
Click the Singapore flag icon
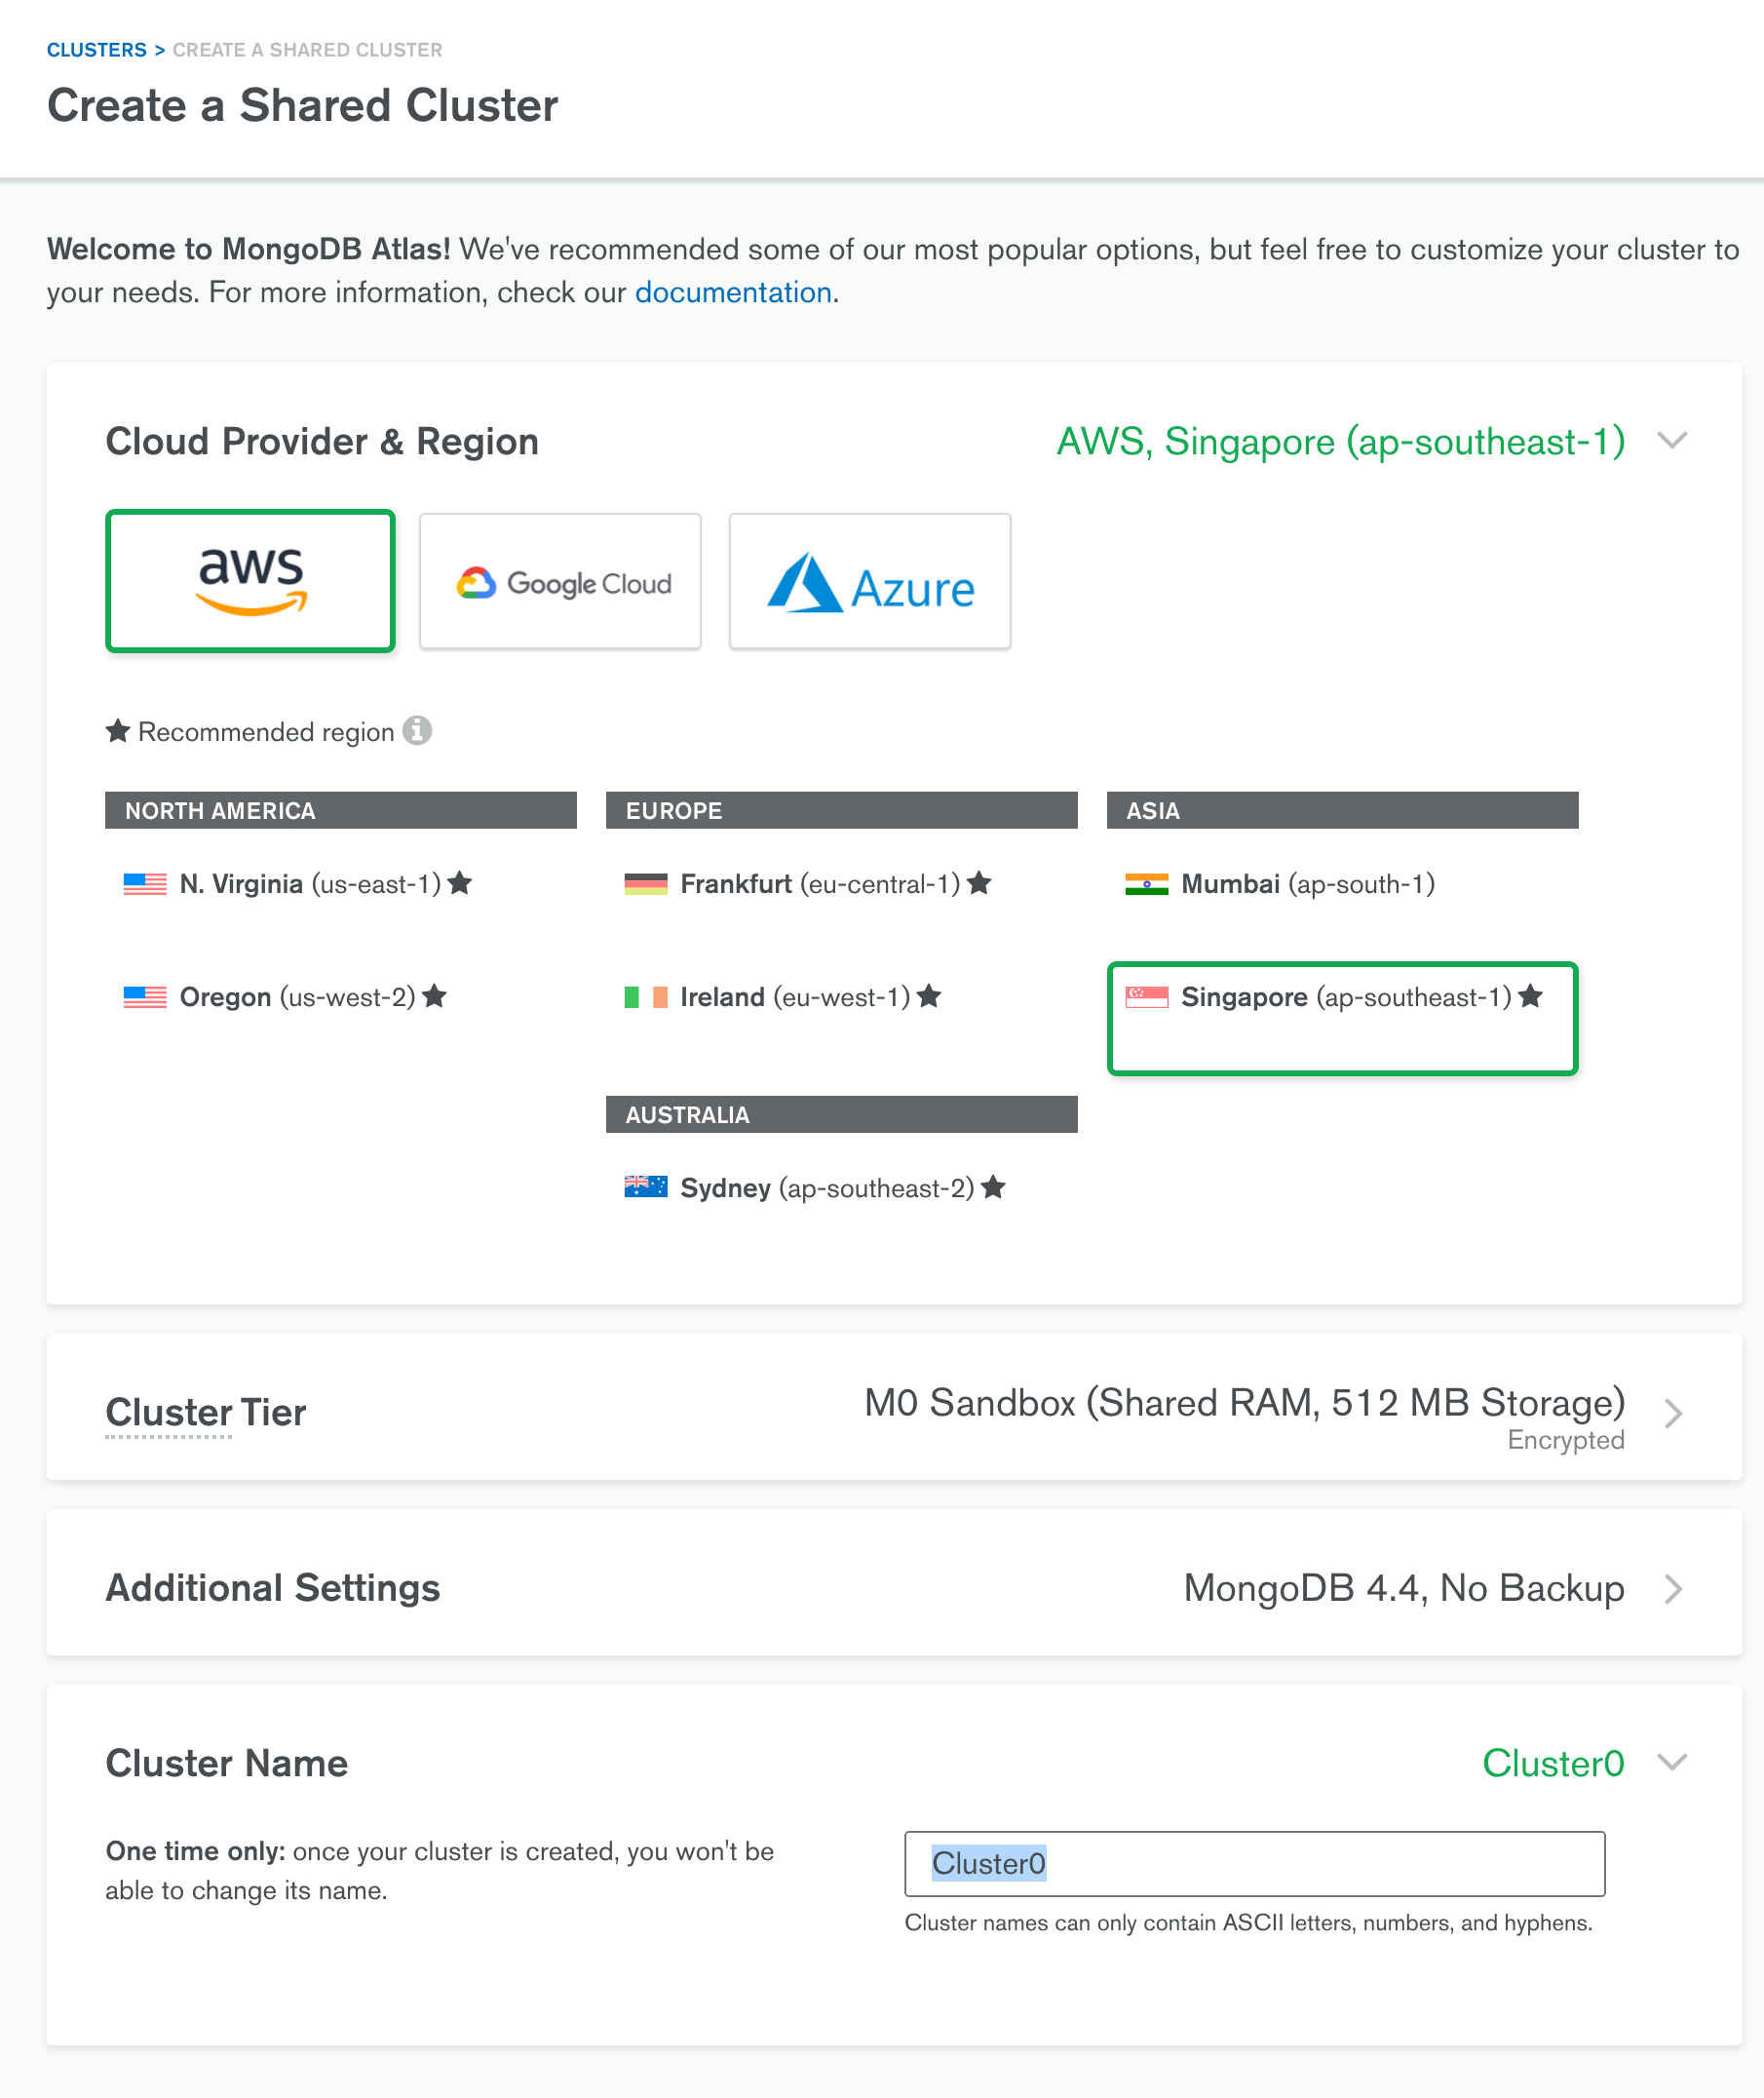pyautogui.click(x=1147, y=997)
